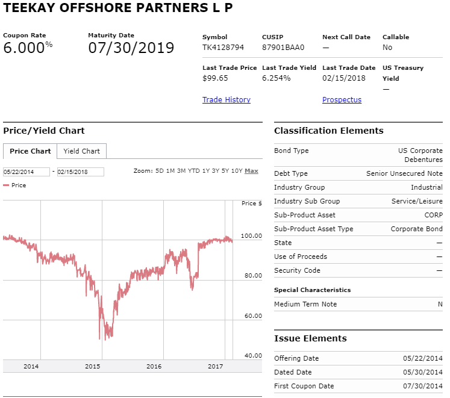The height and width of the screenshot is (398, 450).
Task: Set chart zoom to 3M
Action: (x=181, y=171)
